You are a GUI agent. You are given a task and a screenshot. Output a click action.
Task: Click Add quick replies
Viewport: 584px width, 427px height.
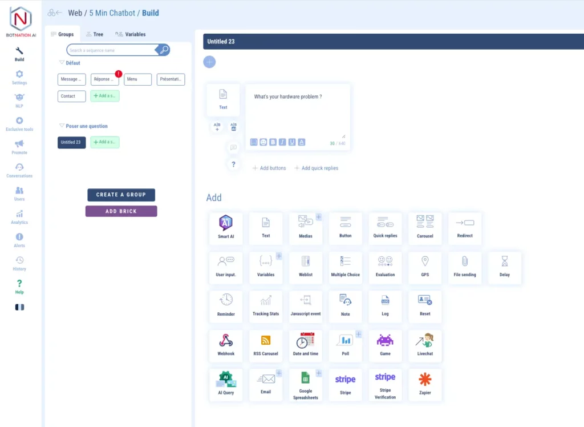317,168
